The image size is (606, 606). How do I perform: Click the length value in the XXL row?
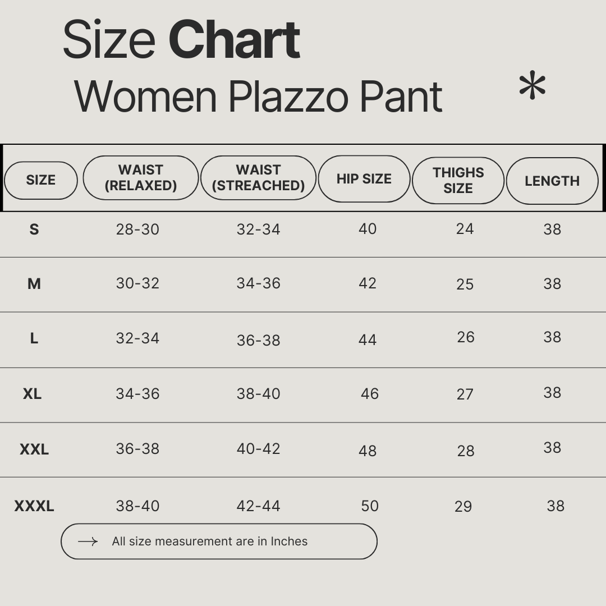[x=552, y=448]
